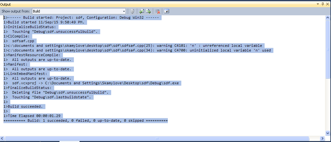The width and height of the screenshot is (331, 142).
Task: Click vertical scrollbar up arrow
Action: tap(328, 18)
